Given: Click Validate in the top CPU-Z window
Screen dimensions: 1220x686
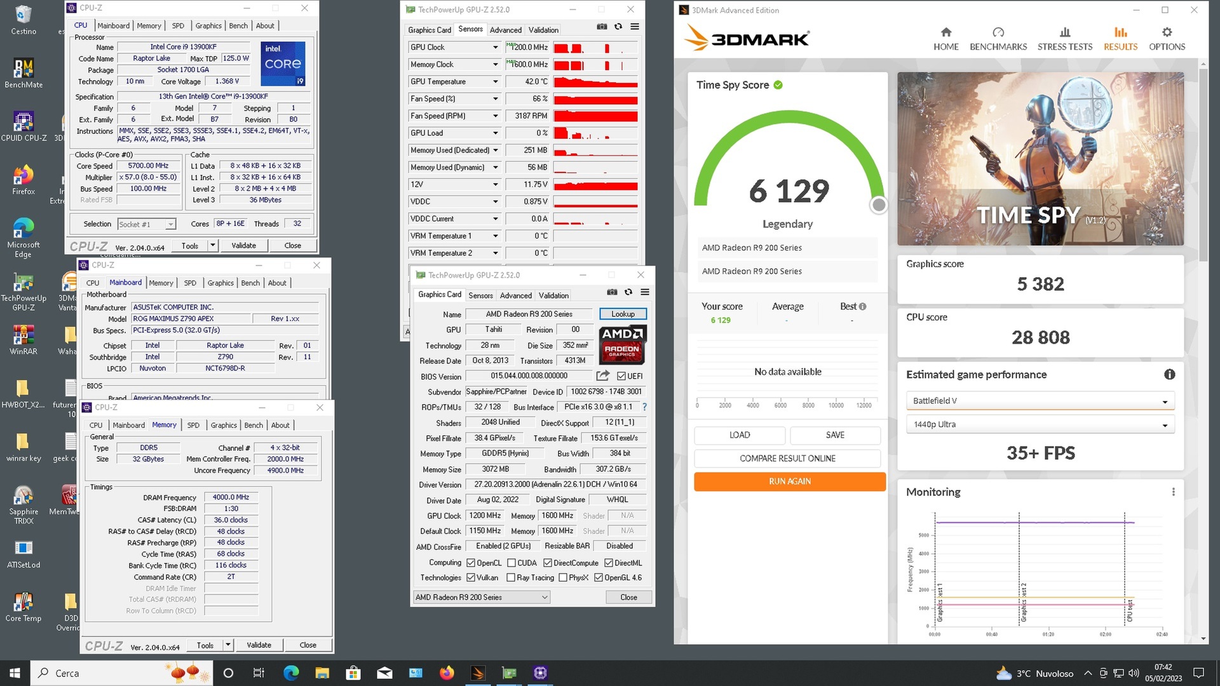Looking at the screenshot, I should coord(243,246).
